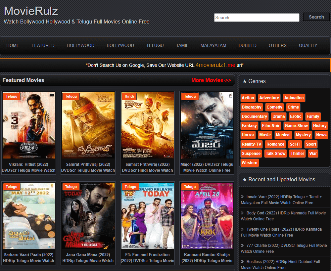Screen dimensions: 331x271
Task: Select the Western genre tag
Action: pos(250,163)
